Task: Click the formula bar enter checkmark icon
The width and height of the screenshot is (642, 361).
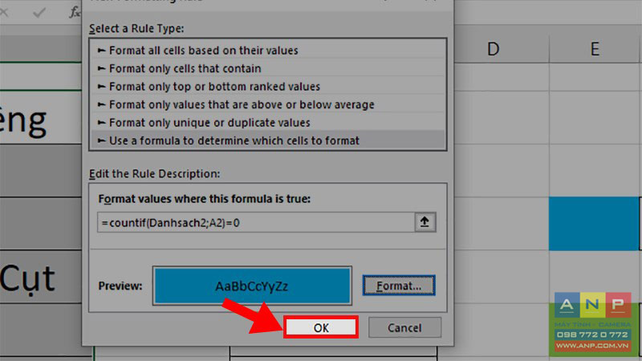Action: pyautogui.click(x=39, y=13)
